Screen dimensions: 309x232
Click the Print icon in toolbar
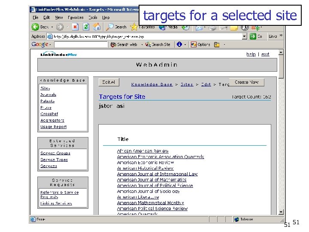point(212,28)
